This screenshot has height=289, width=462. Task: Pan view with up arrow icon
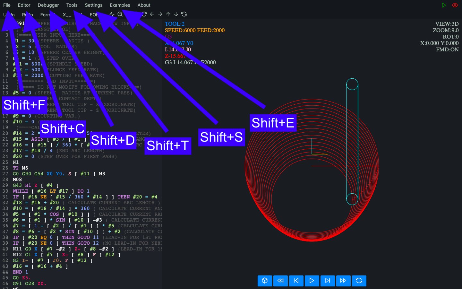click(168, 14)
